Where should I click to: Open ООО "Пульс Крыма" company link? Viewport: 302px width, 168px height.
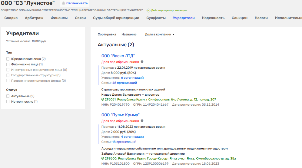click(120, 115)
